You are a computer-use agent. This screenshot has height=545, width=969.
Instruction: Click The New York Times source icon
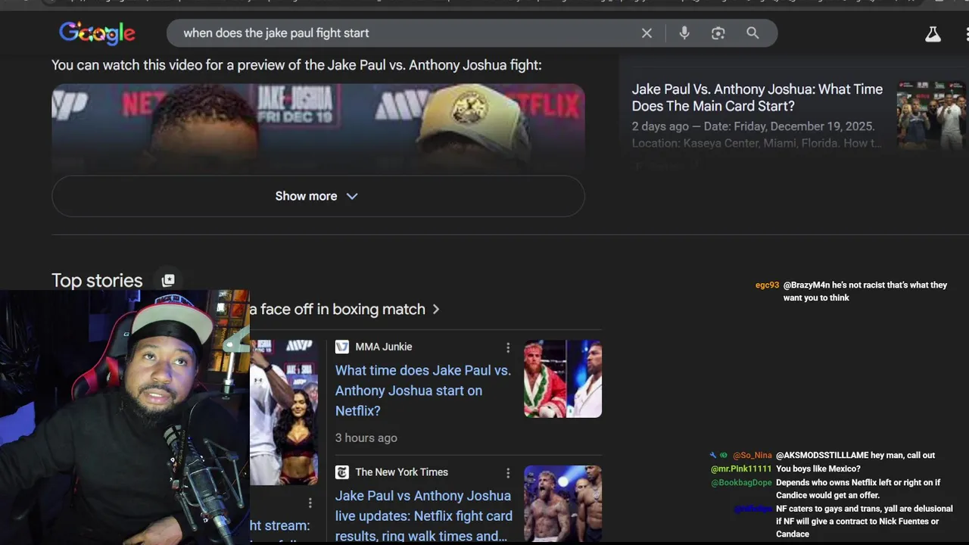(342, 472)
